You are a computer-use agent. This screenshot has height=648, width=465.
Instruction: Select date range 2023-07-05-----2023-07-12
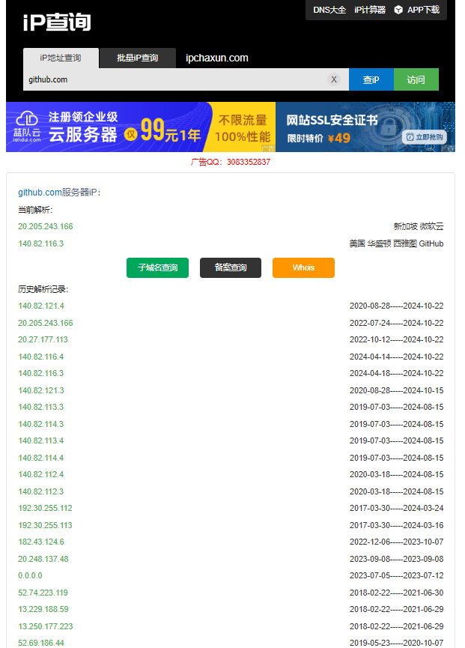click(396, 575)
